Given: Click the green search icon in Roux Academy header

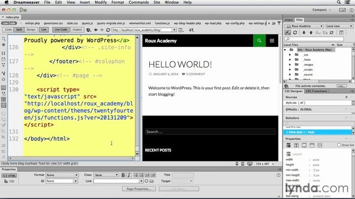Looking at the screenshot, I should (x=259, y=40).
